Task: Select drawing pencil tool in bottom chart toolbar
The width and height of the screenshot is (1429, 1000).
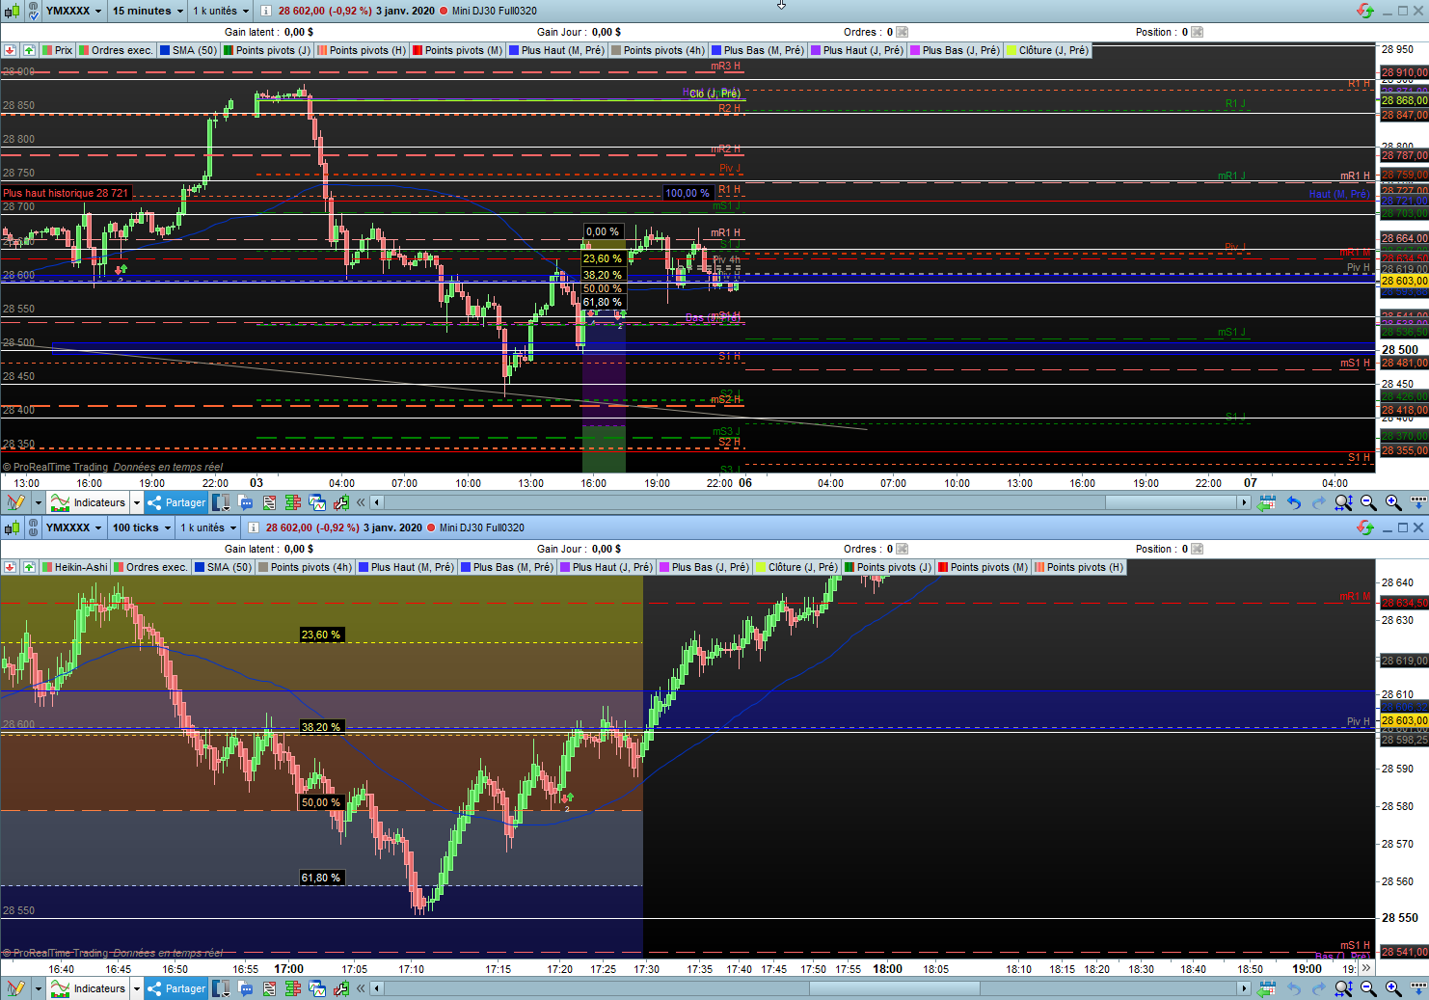Action: click(x=15, y=988)
